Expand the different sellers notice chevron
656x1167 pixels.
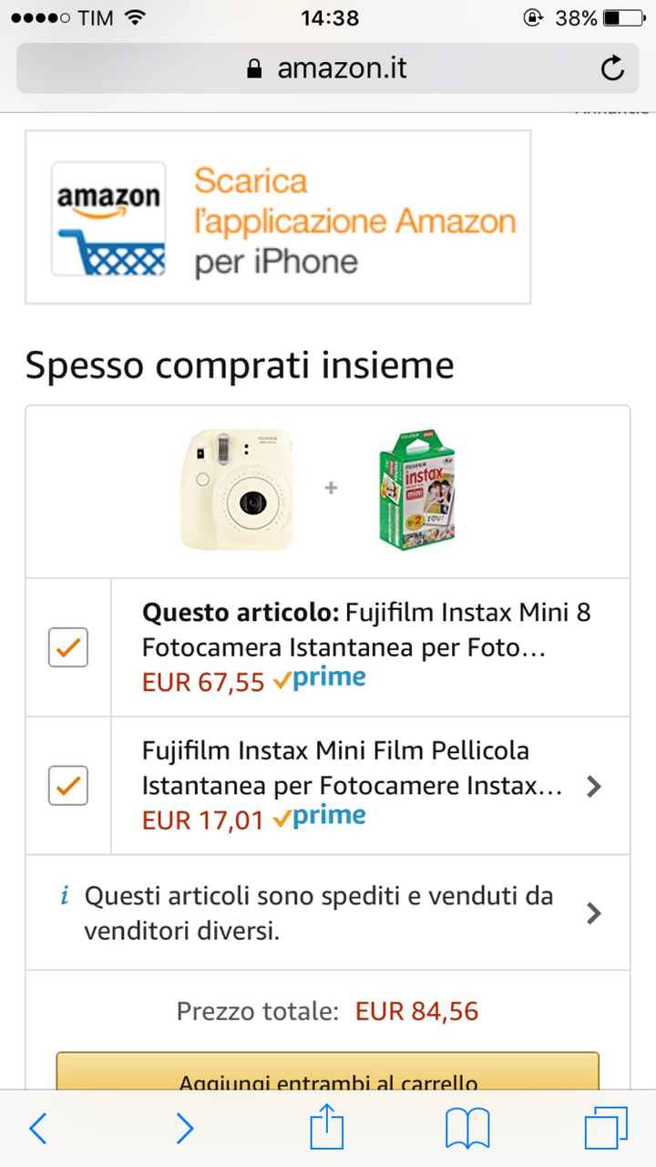[594, 913]
